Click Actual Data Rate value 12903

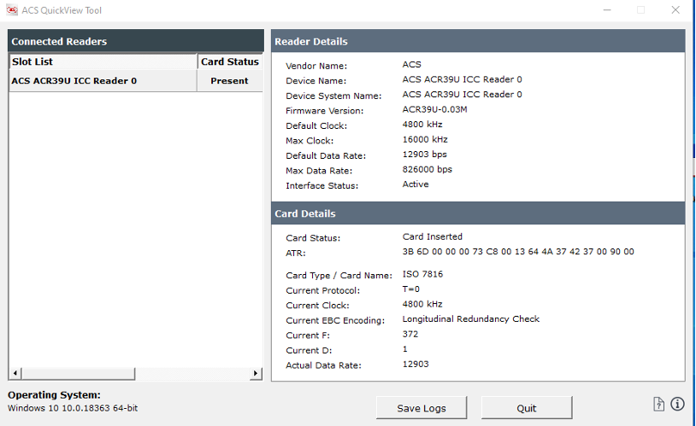coord(416,365)
